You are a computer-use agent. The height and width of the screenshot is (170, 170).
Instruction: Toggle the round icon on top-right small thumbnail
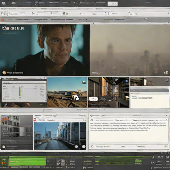click(167, 80)
